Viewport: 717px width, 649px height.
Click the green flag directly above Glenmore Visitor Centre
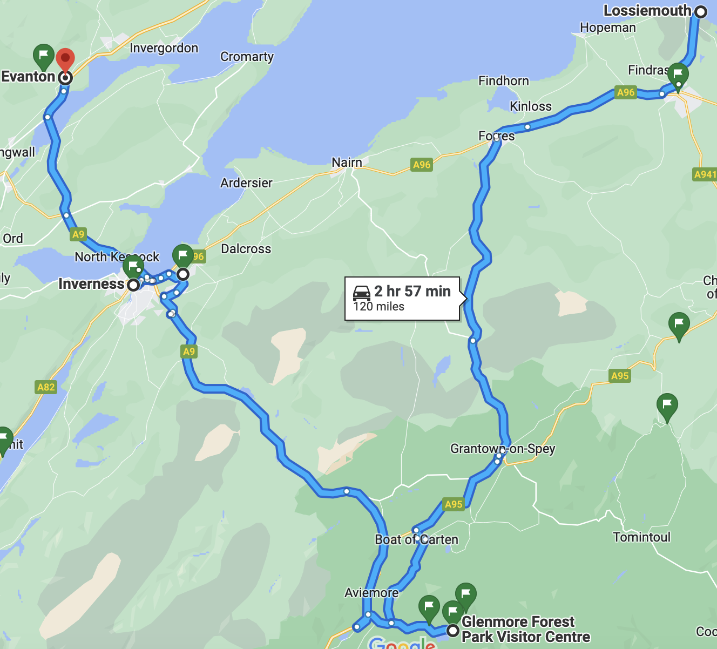(x=452, y=612)
